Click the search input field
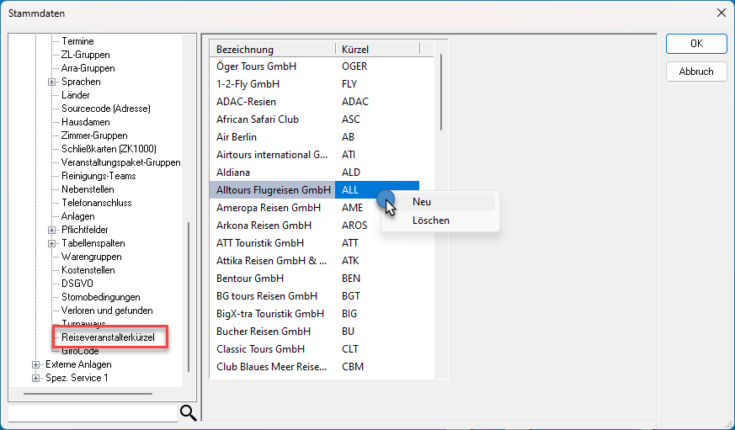This screenshot has width=735, height=430. [x=93, y=414]
